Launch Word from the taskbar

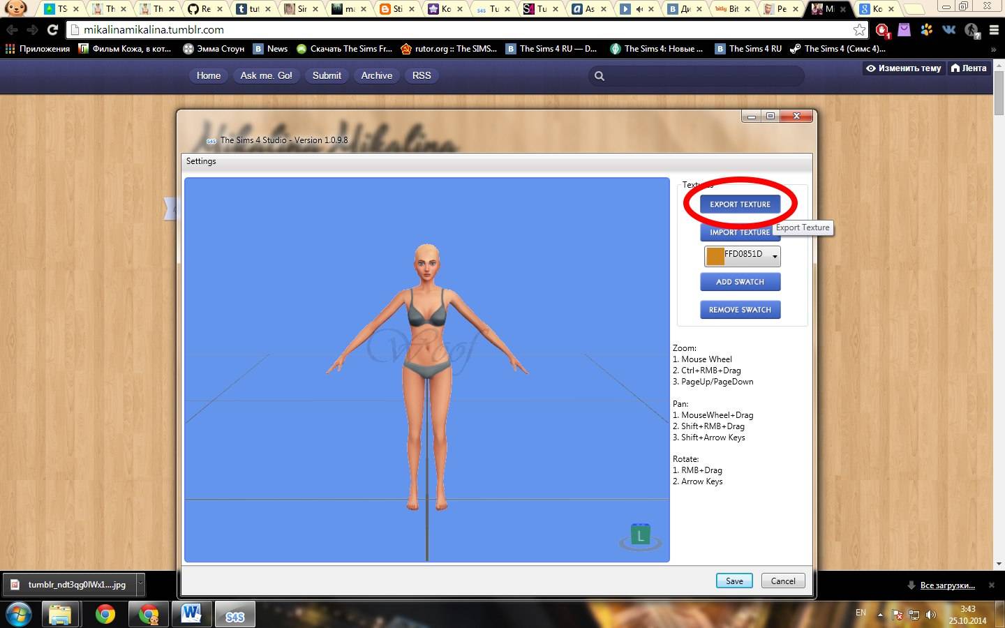coord(191,614)
